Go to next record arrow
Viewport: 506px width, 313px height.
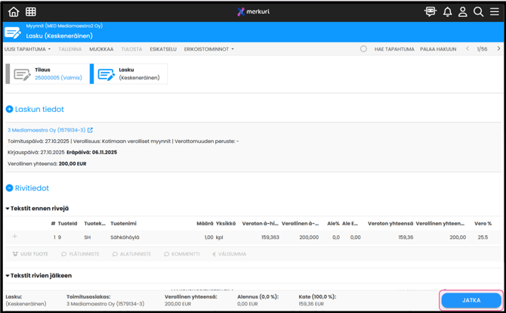coord(498,49)
